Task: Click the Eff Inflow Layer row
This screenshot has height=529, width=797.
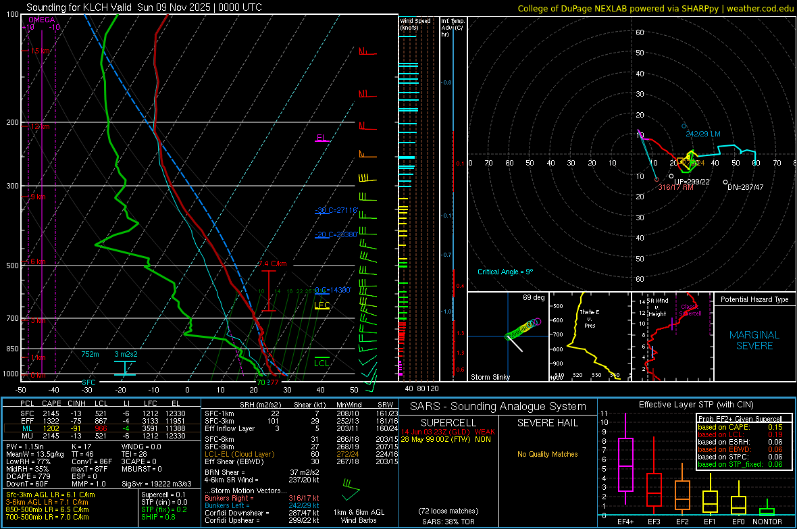Action: 301,429
